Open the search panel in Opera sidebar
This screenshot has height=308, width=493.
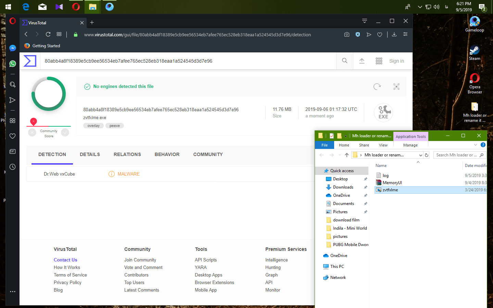pyautogui.click(x=13, y=85)
